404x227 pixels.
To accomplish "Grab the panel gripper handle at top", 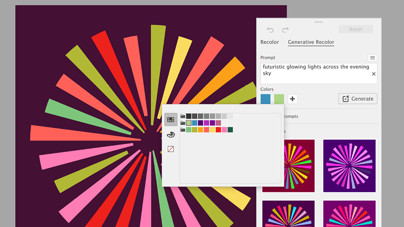I will [319, 22].
